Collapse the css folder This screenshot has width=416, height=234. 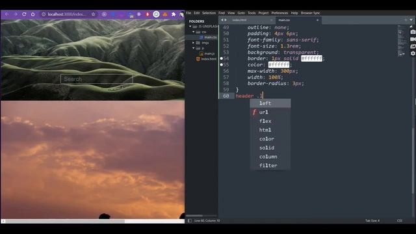(x=194, y=32)
